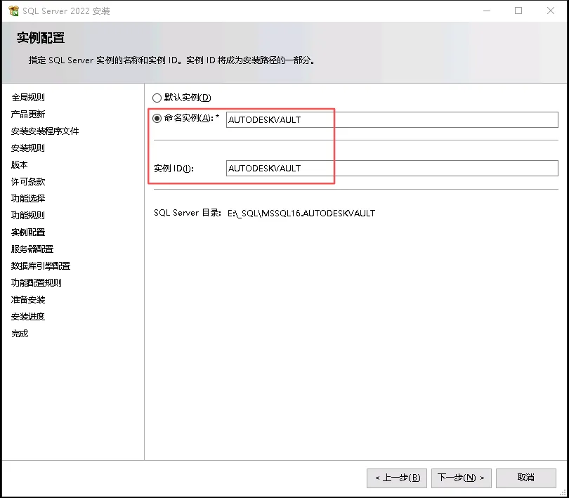
Task: Select the 产品更新 step in sidebar
Action: [28, 114]
